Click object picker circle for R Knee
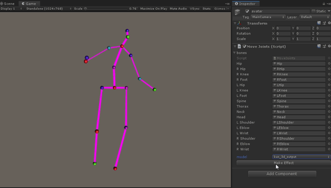The height and width of the screenshot is (188, 331). click(x=329, y=74)
